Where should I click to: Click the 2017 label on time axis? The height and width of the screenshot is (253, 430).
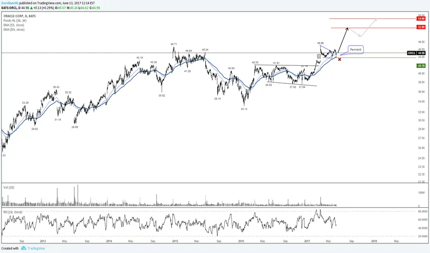307,241
